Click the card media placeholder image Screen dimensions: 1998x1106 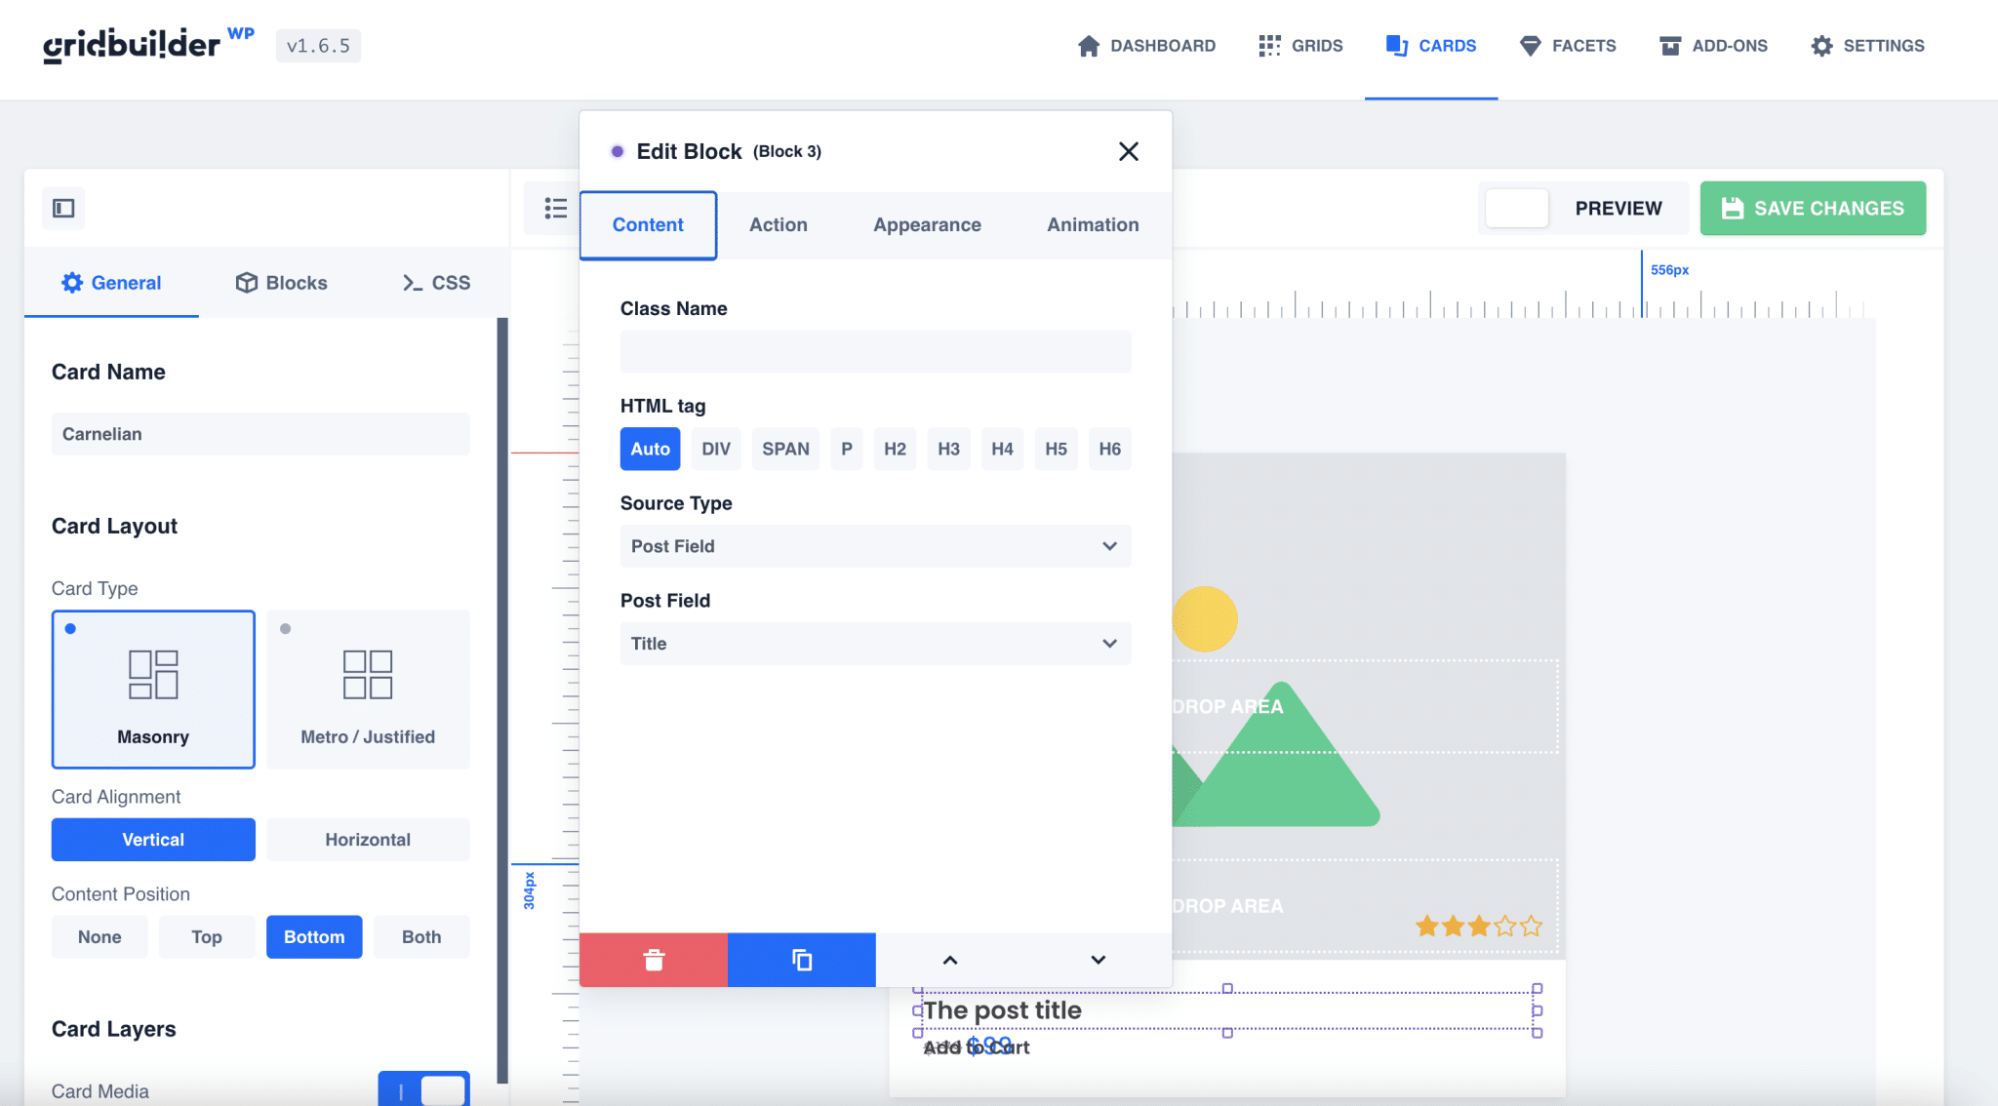[1369, 706]
